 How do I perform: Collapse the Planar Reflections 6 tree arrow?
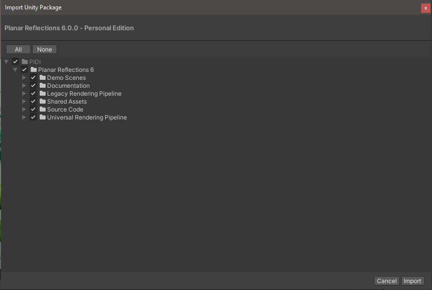click(15, 70)
